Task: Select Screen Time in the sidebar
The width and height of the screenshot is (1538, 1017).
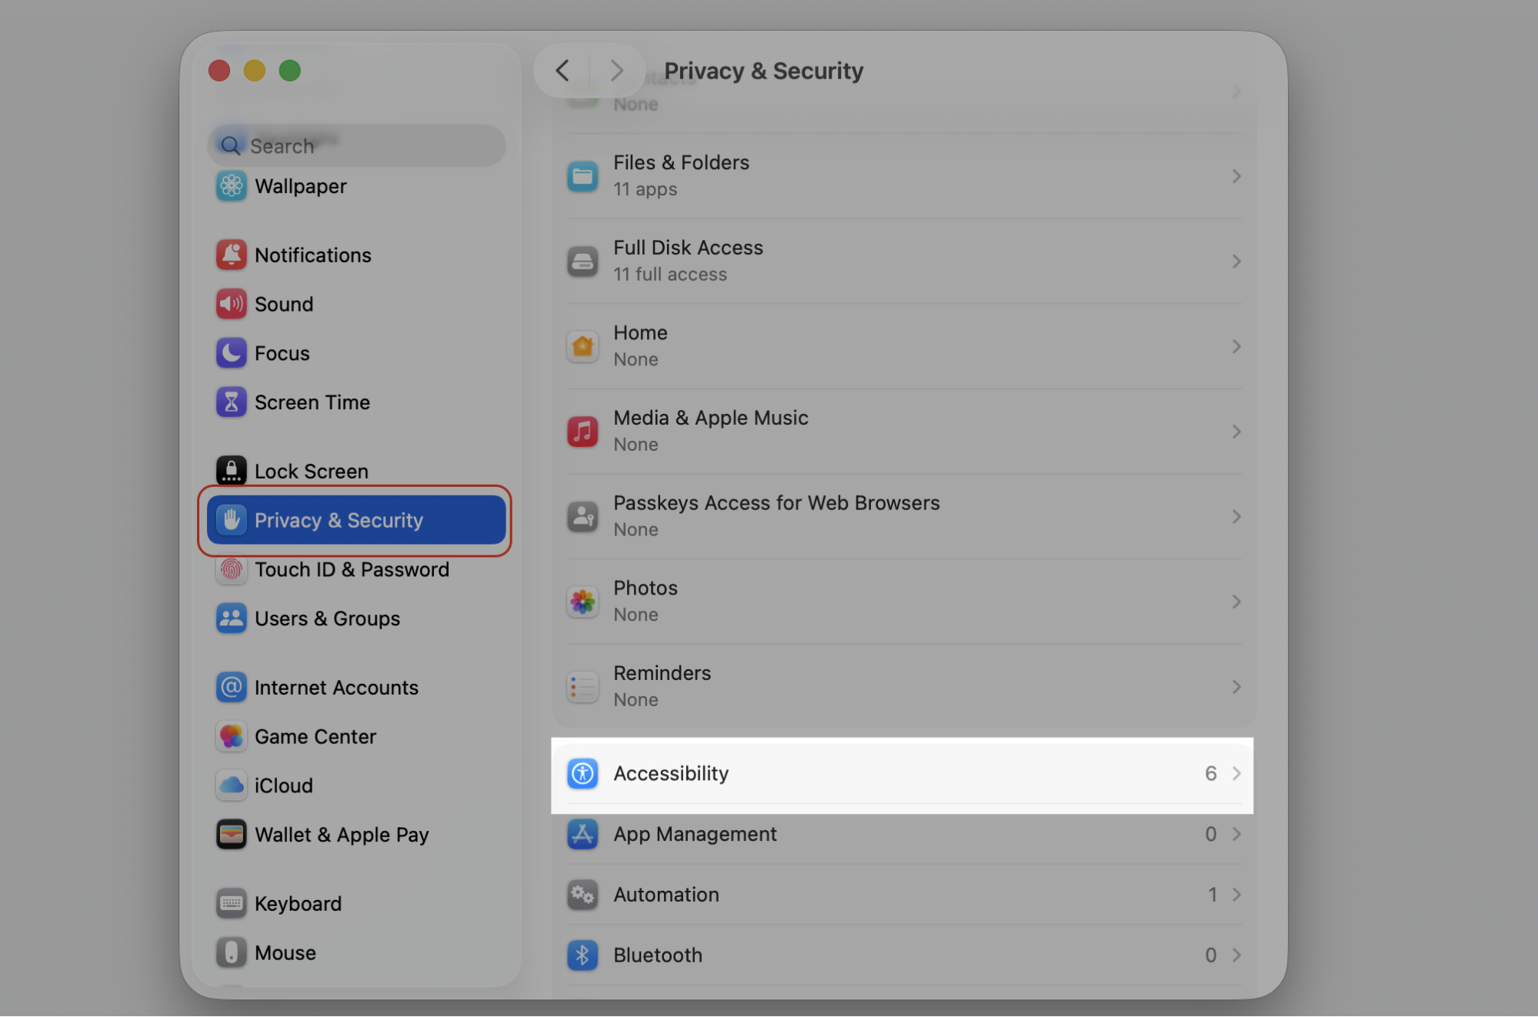Action: [356, 402]
